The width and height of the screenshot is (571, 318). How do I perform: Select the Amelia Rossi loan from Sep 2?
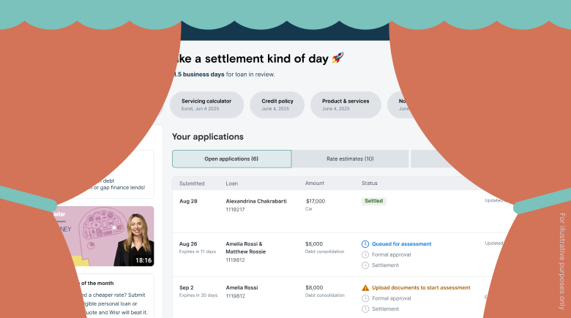(242, 288)
